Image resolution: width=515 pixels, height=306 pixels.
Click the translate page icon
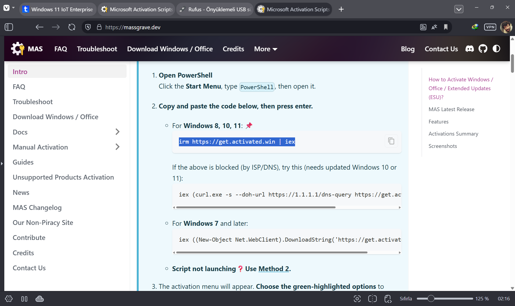click(x=434, y=27)
